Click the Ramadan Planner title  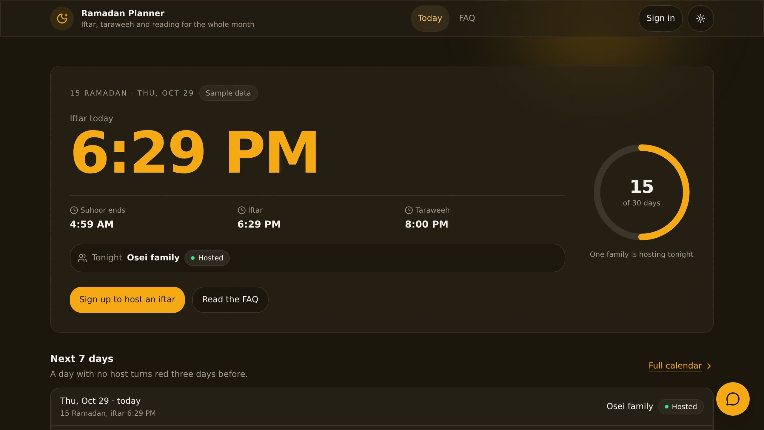(123, 13)
